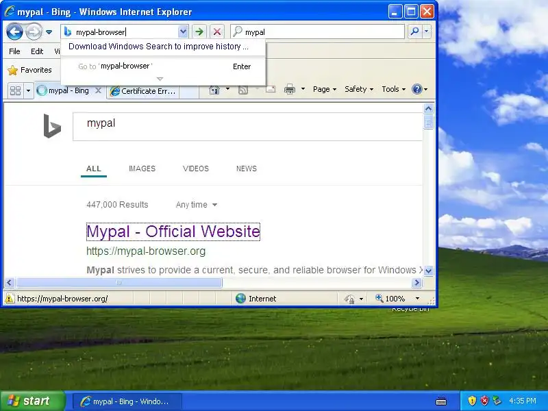Open the recent pages dropdown arrow
The image size is (548, 411).
(49, 32)
